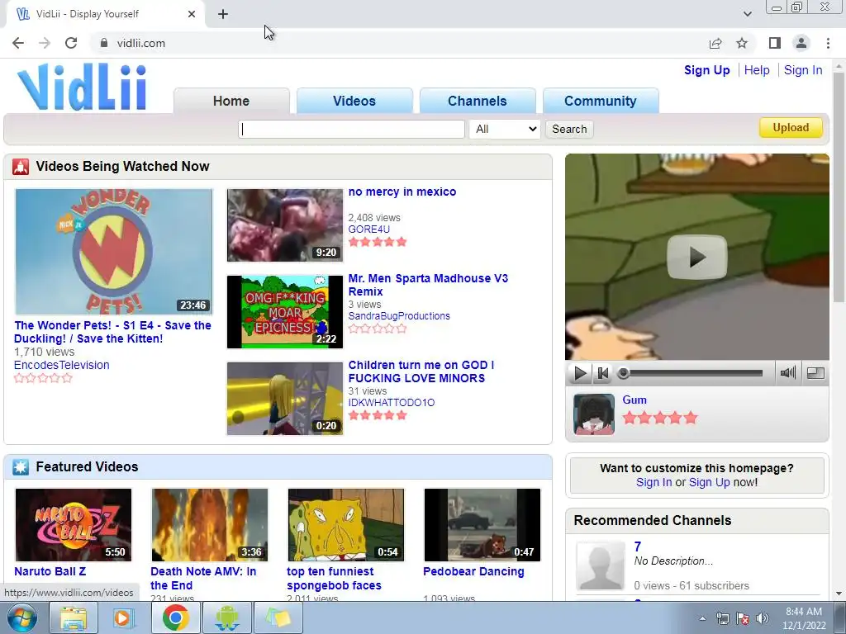Click the VidLii - Display Yourself browser tab
This screenshot has width=846, height=634.
tap(105, 14)
